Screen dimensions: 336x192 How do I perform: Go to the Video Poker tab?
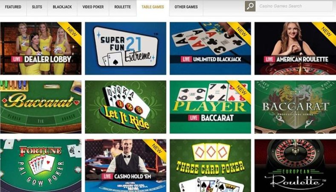93,7
